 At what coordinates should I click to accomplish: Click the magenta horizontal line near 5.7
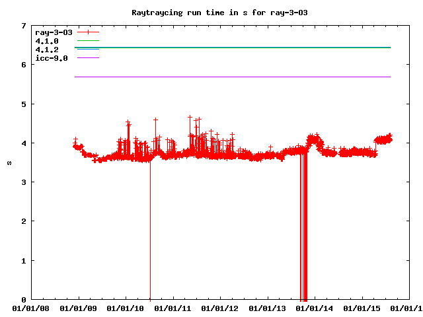(238, 77)
